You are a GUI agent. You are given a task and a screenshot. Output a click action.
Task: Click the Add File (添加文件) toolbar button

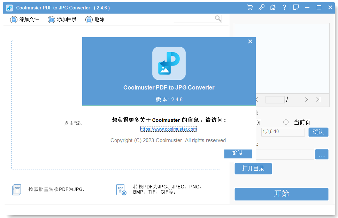(x=24, y=20)
